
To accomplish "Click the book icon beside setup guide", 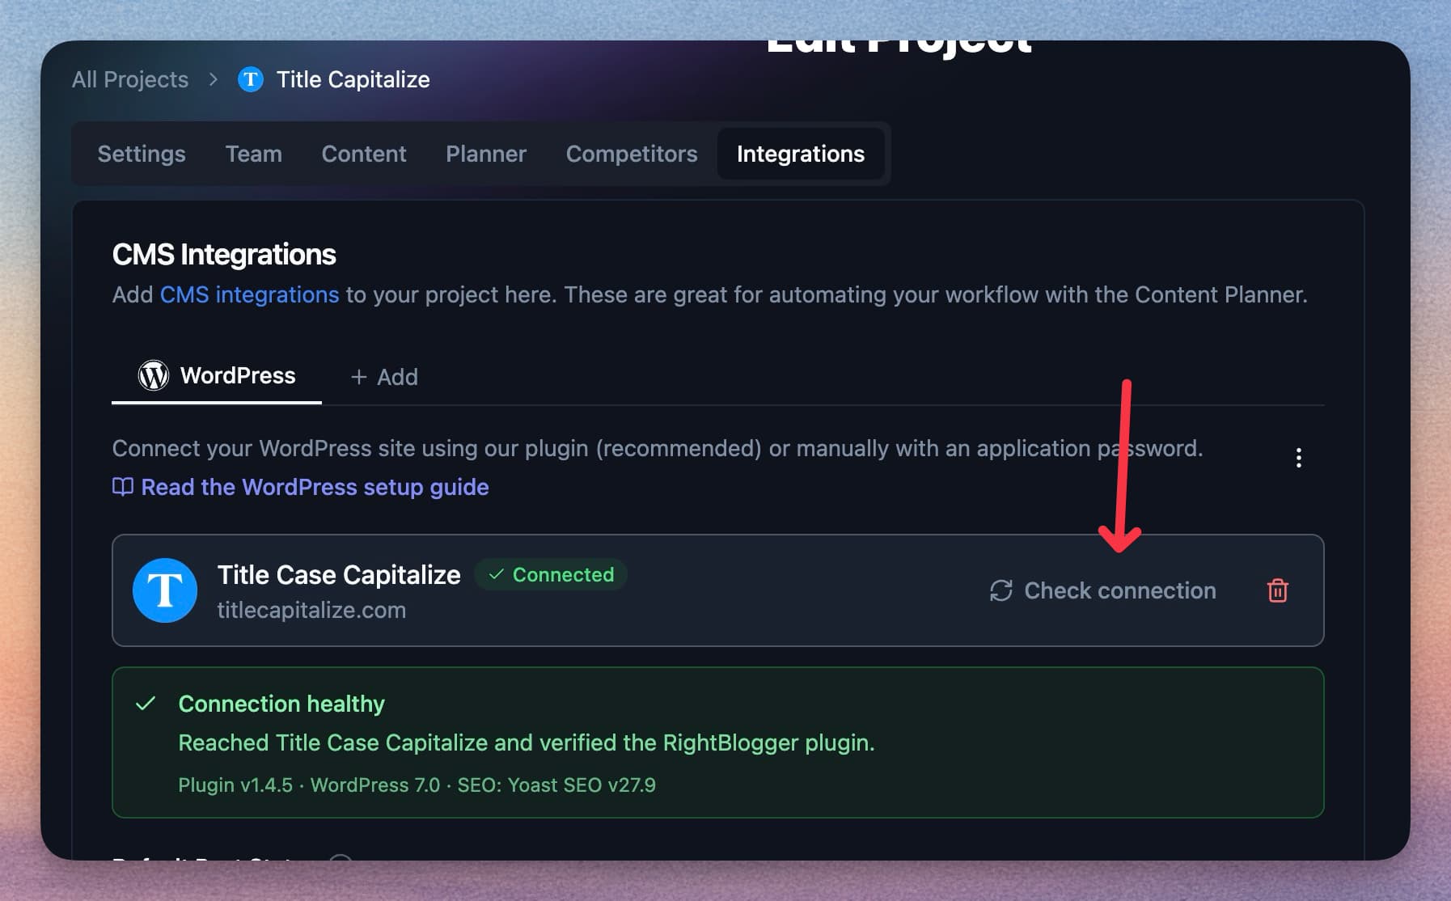I will (x=122, y=487).
